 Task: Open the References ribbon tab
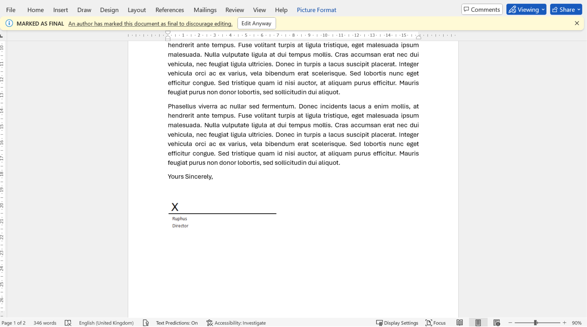click(x=170, y=10)
